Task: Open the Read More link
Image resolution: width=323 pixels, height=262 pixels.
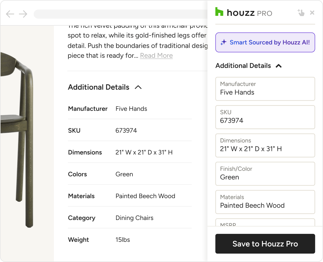Action: pyautogui.click(x=156, y=56)
